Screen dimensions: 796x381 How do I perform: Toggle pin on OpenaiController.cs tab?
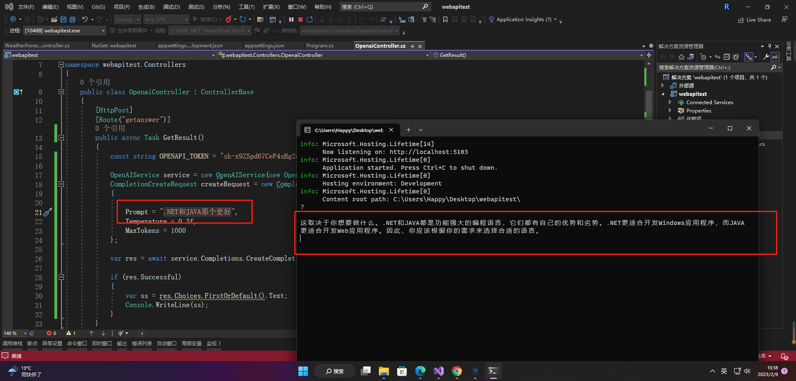[412, 46]
